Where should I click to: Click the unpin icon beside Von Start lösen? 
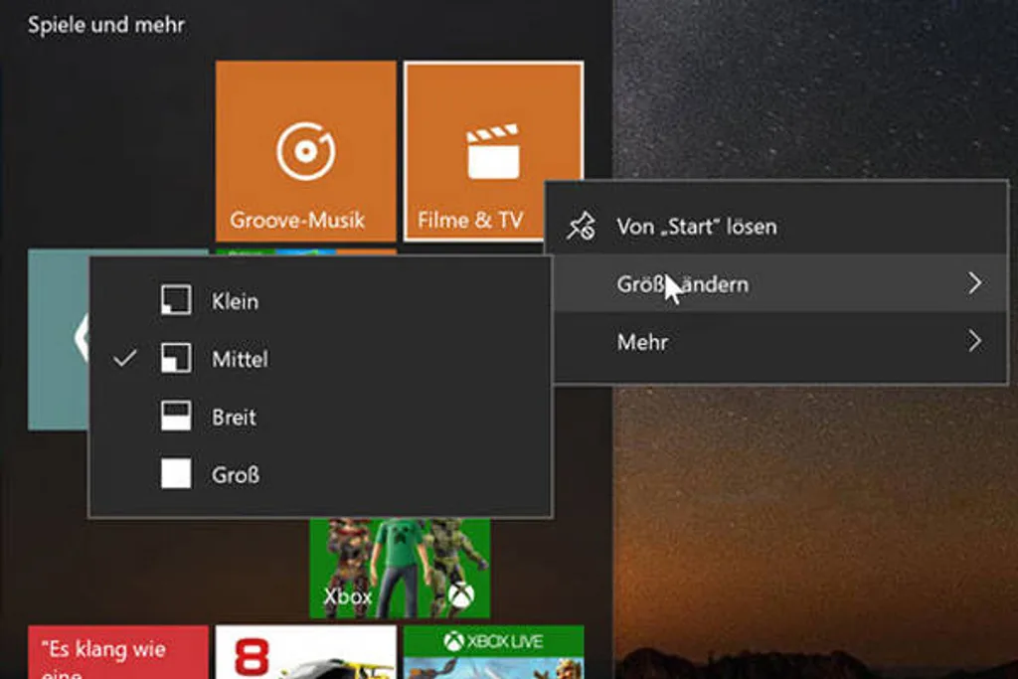[x=581, y=227]
